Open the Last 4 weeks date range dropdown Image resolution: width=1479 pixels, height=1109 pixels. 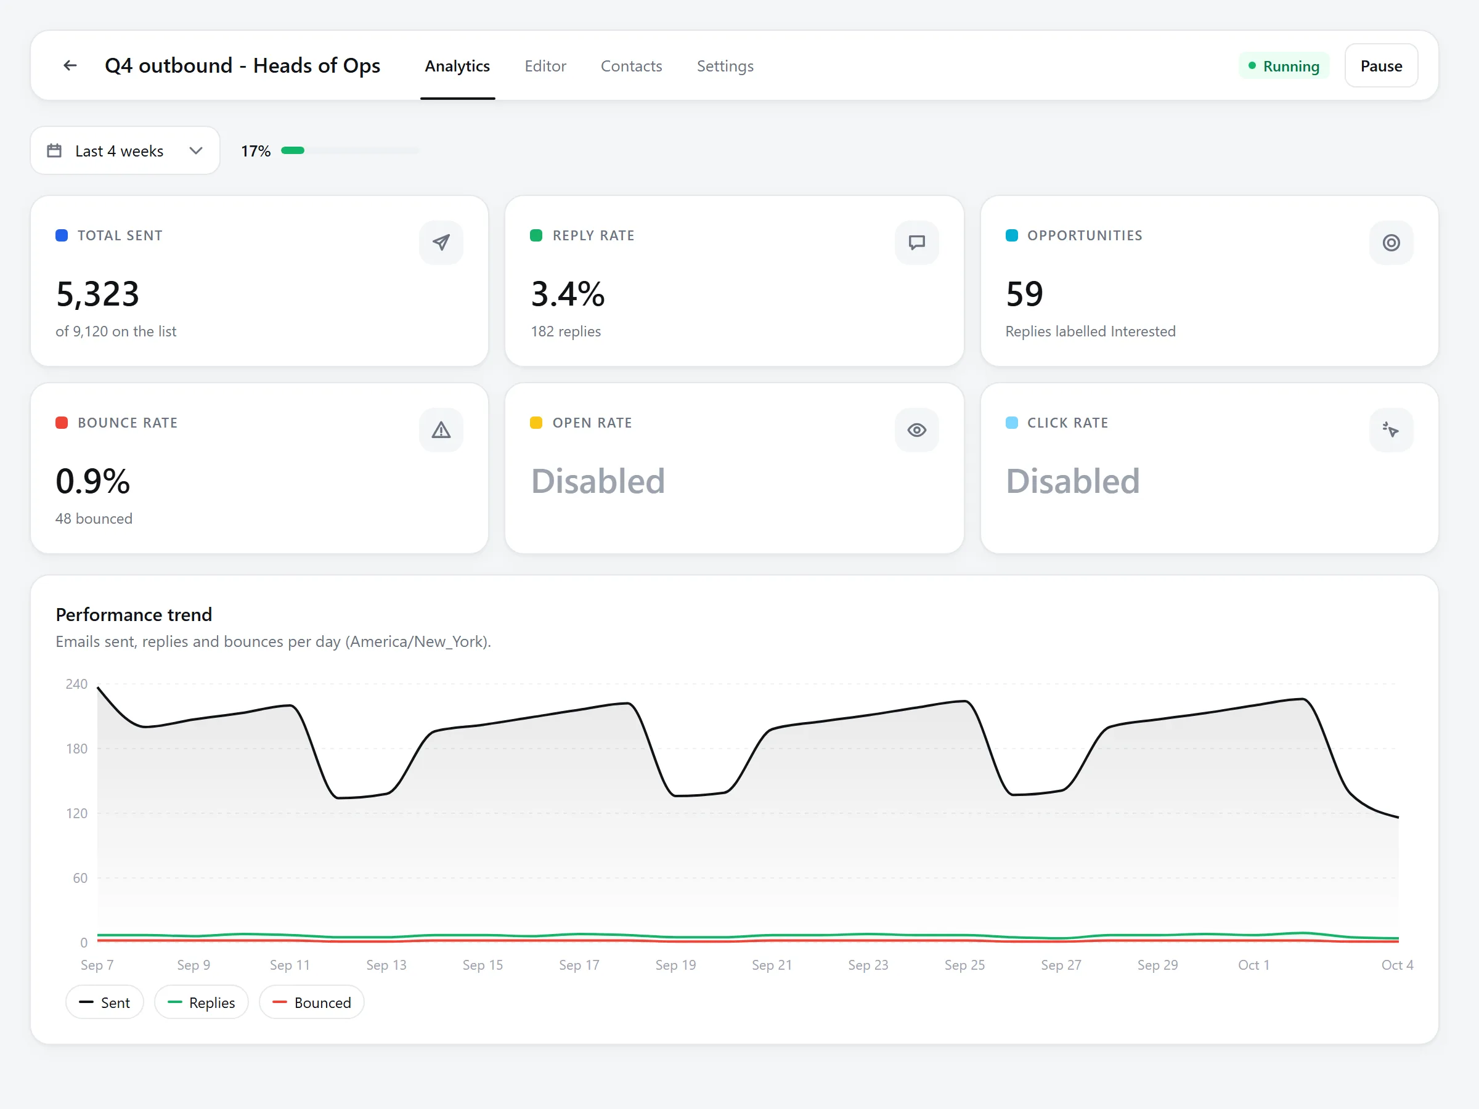point(125,150)
